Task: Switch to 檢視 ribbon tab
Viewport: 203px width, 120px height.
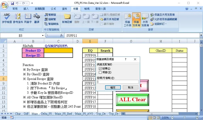Action: click(87, 9)
